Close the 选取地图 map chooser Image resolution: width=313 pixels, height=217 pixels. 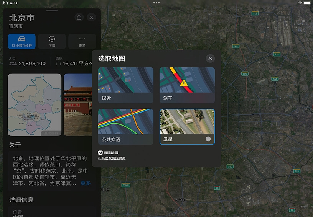210,58
